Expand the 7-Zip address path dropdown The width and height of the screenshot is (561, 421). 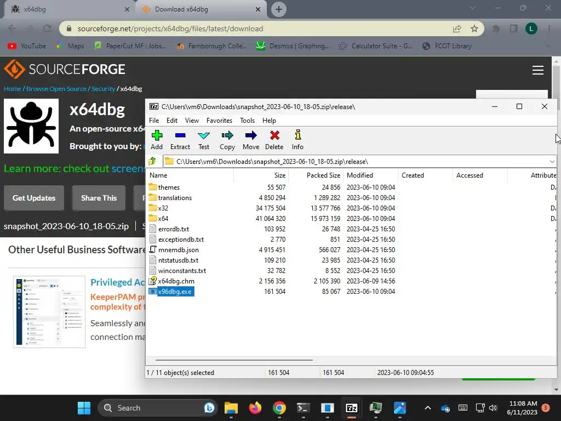point(552,162)
